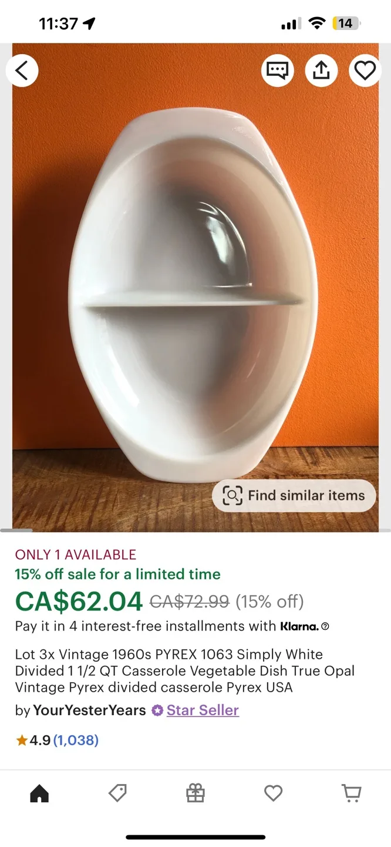Open the Klarna info question mark

point(325,626)
